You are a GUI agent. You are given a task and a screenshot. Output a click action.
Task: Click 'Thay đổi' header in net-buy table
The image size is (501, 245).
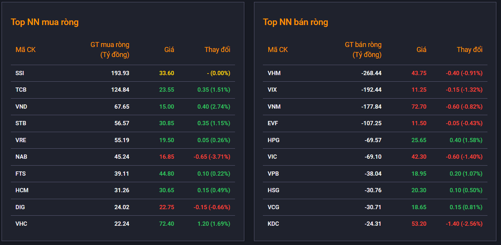[217, 50]
